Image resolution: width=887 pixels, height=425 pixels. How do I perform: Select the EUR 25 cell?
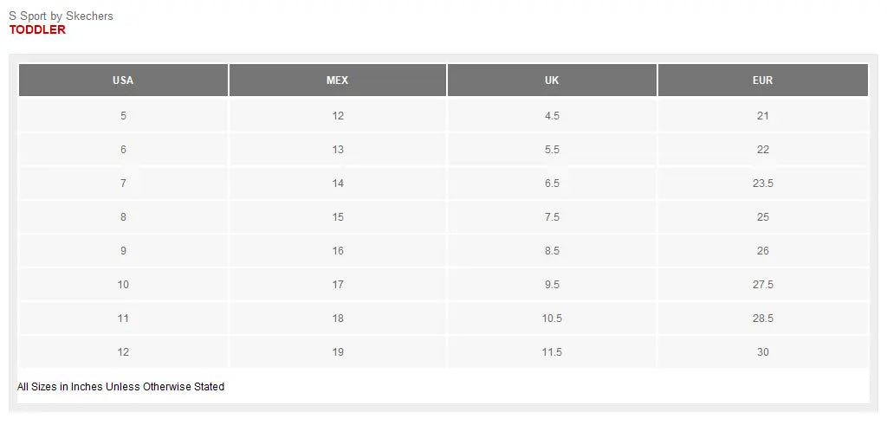pyautogui.click(x=762, y=217)
